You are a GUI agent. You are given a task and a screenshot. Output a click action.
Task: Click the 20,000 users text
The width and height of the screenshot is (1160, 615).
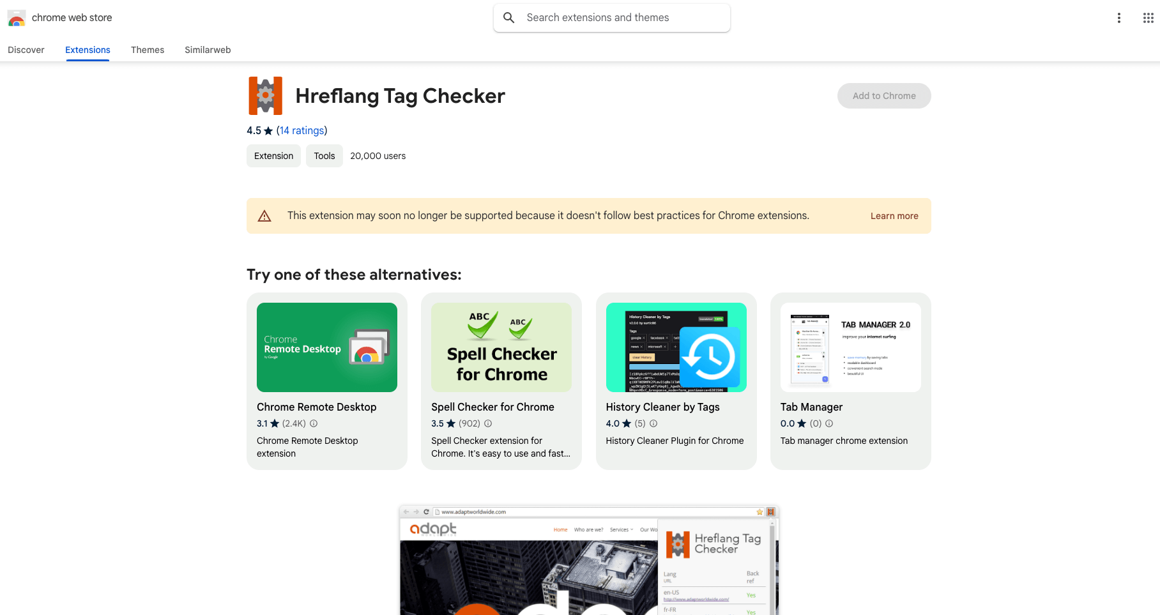click(x=378, y=156)
